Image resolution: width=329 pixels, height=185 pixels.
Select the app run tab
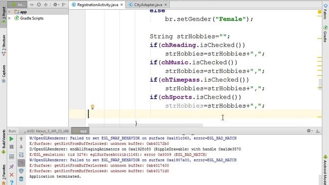81,131
